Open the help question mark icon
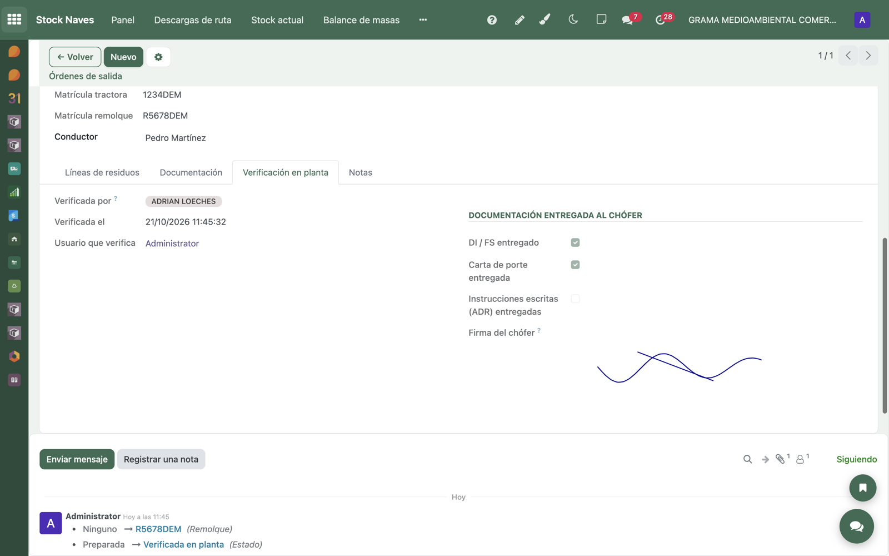Screen dimensions: 889x556 coord(492,20)
